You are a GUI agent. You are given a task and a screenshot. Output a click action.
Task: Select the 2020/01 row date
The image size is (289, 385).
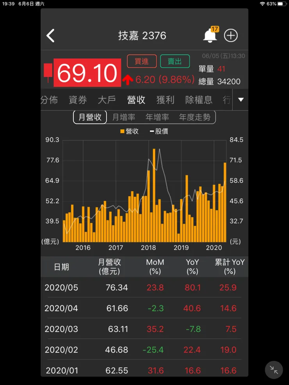(62, 370)
